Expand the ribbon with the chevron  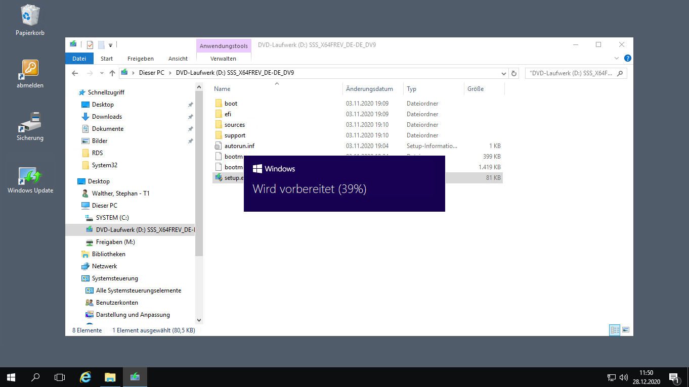point(617,58)
